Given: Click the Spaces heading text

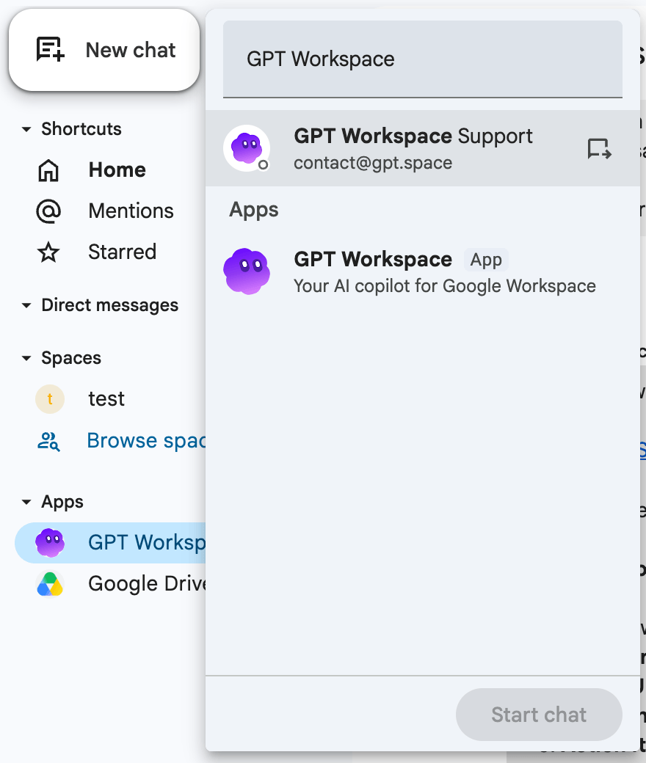Looking at the screenshot, I should point(71,358).
